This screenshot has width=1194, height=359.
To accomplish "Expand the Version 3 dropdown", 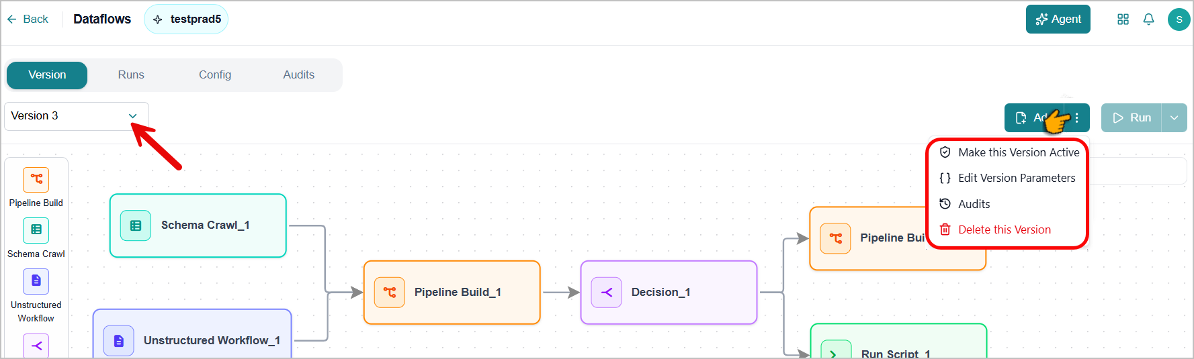I will 77,116.
